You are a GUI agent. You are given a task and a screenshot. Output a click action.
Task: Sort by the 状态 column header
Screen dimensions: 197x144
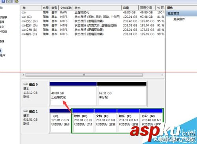click(97, 8)
